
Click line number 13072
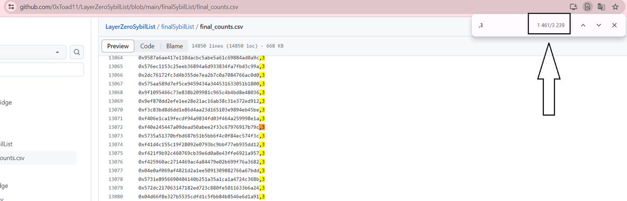click(115, 127)
